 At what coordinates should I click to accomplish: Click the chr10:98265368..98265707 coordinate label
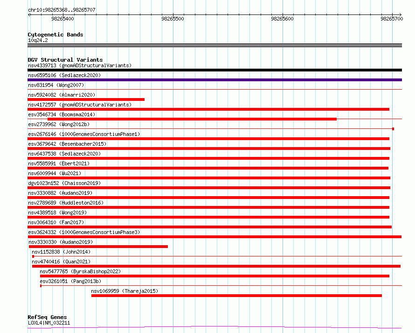62,10
